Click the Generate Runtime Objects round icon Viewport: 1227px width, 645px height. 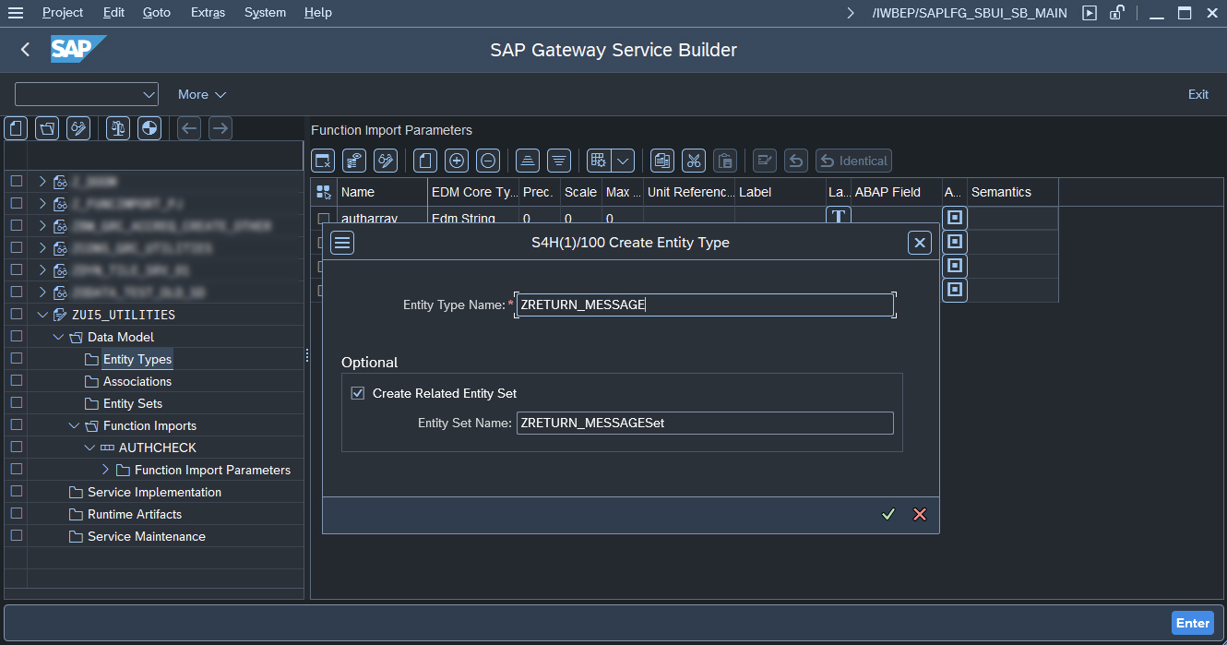point(149,128)
